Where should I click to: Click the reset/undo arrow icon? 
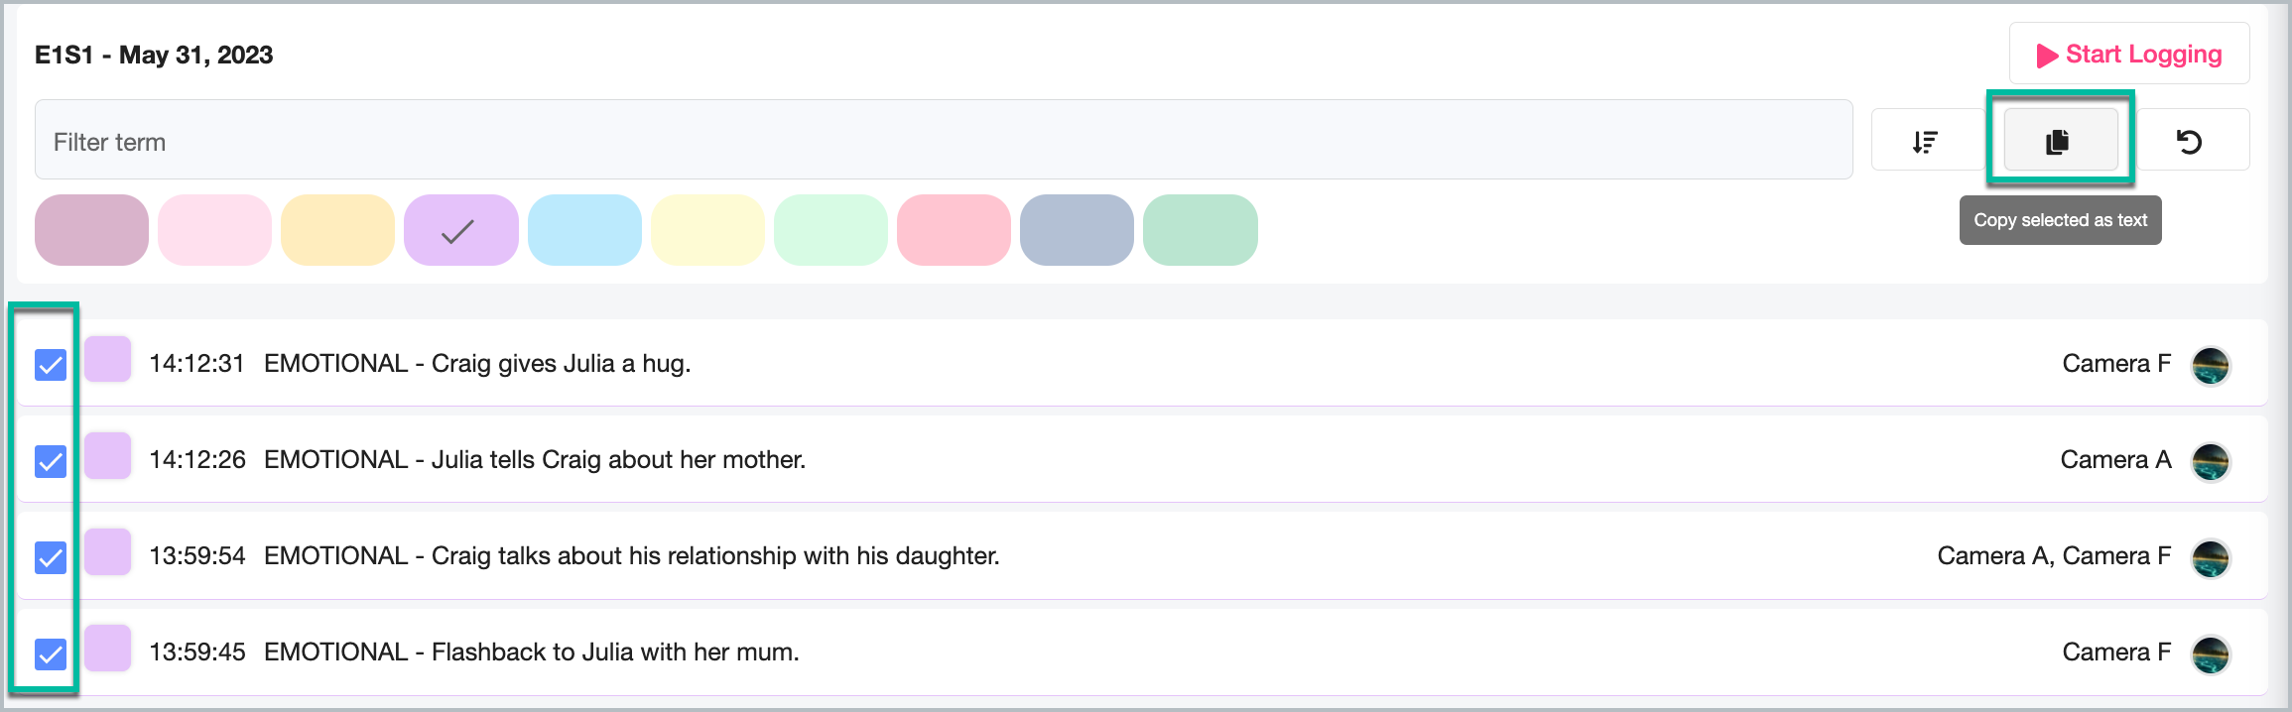click(2190, 142)
